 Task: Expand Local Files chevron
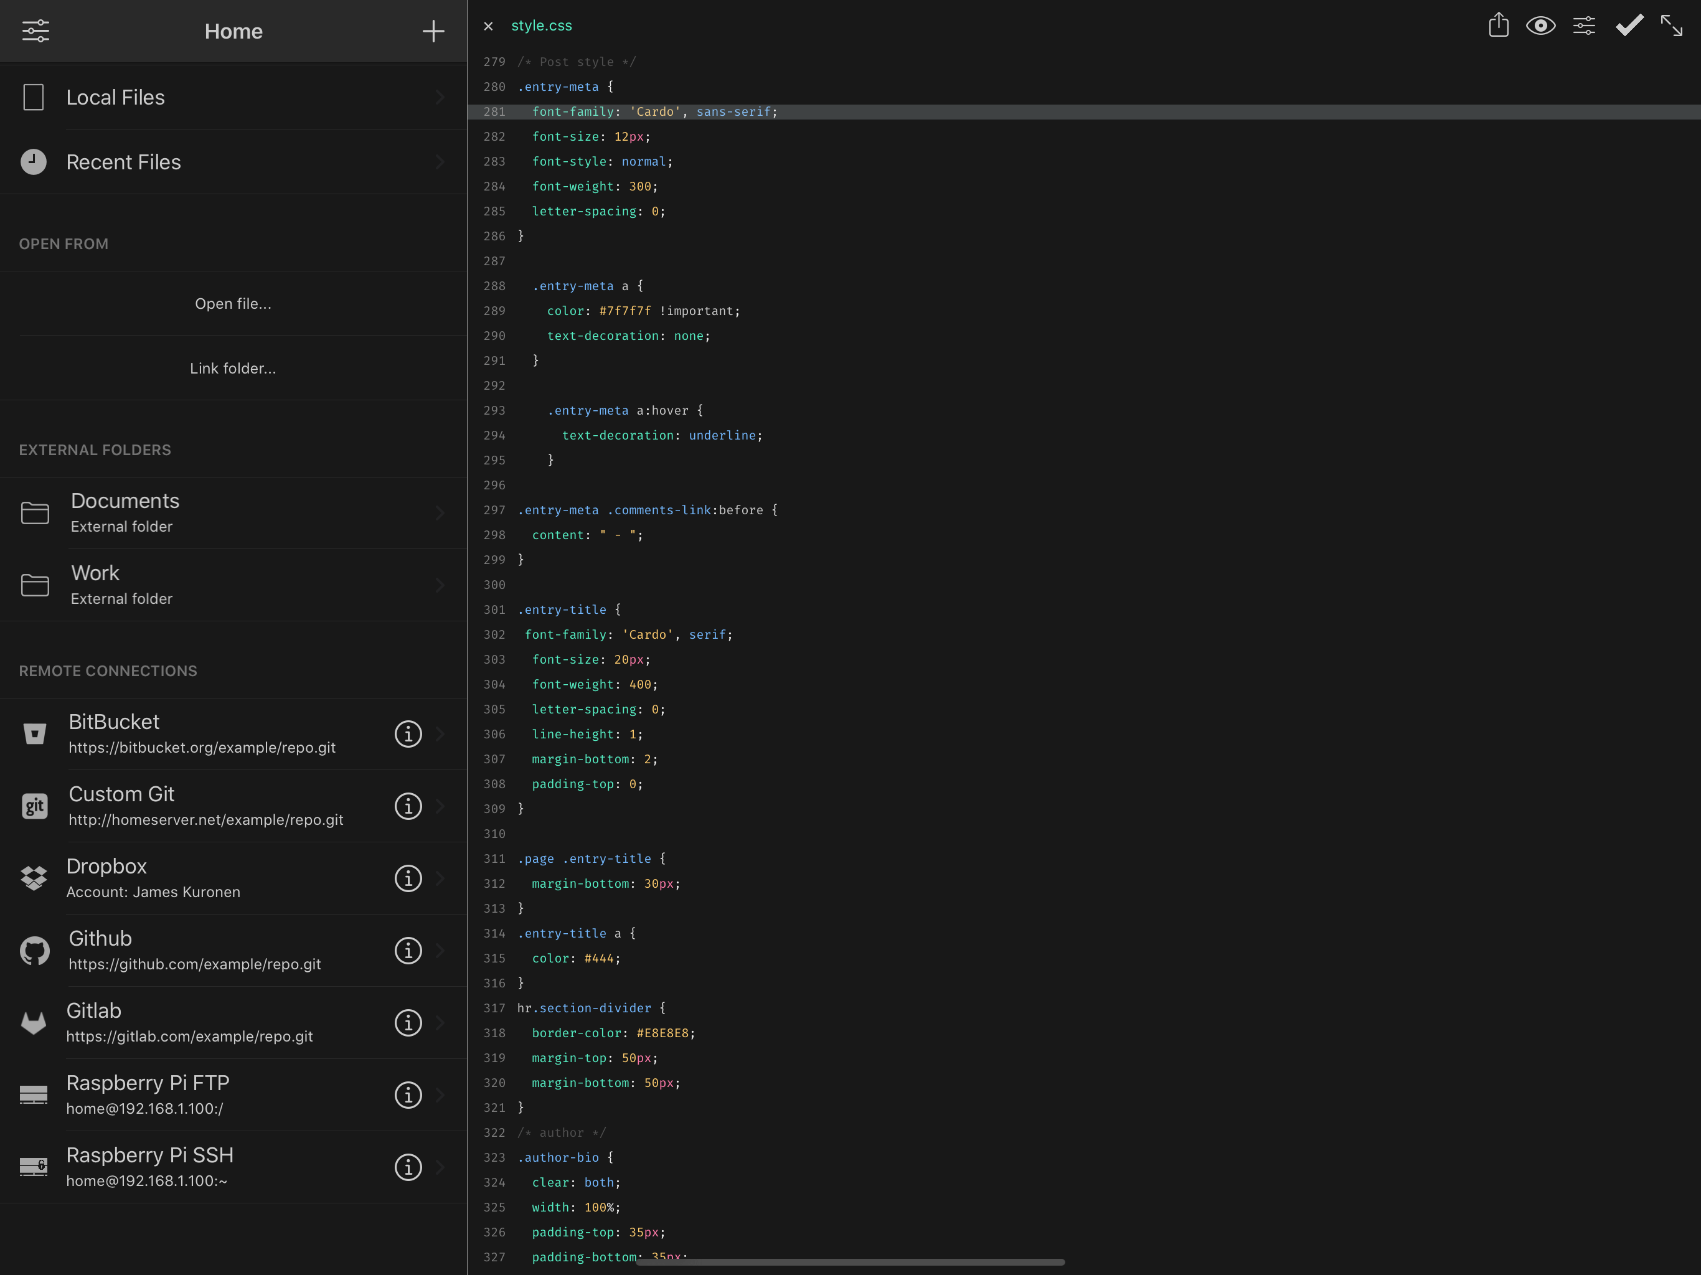tap(441, 97)
